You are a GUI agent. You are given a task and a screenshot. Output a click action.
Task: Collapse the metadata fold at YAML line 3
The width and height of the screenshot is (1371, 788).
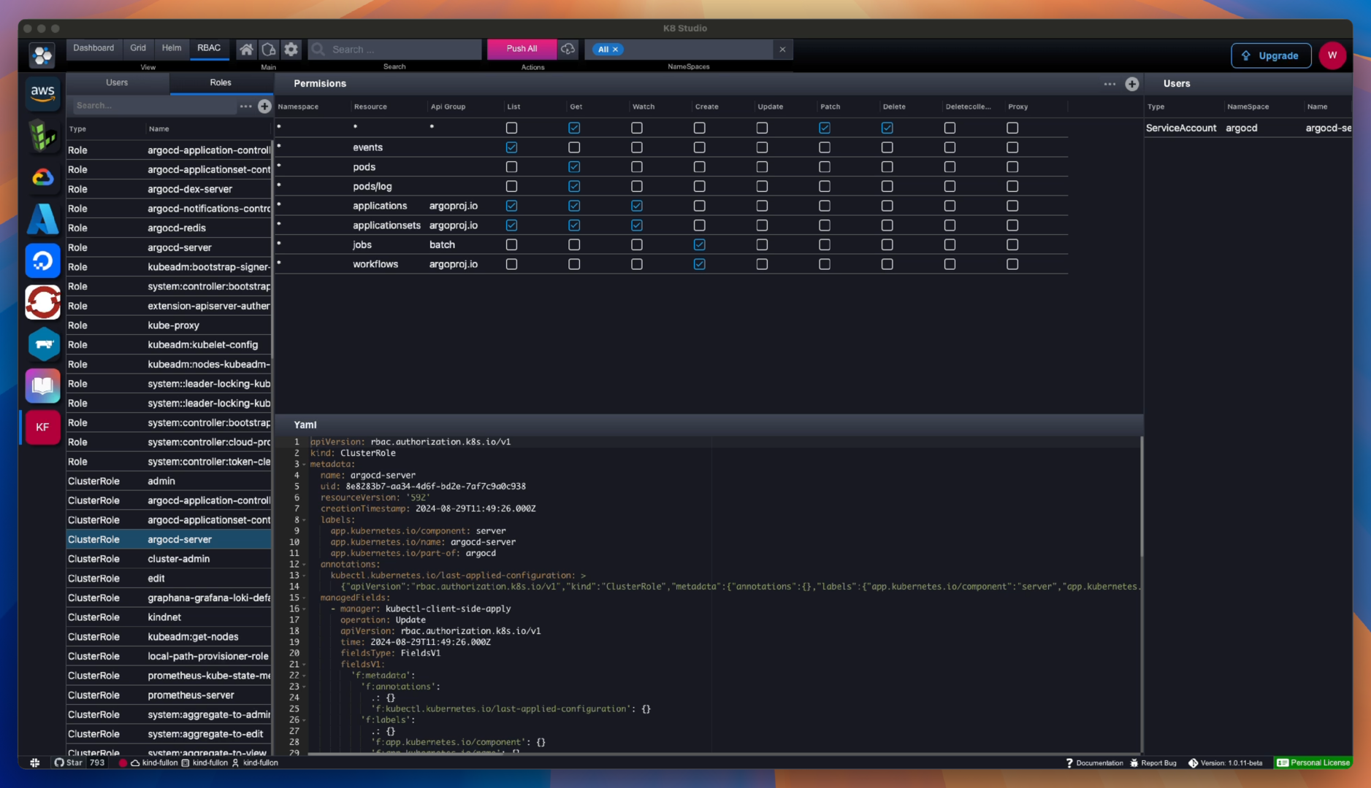[305, 465]
